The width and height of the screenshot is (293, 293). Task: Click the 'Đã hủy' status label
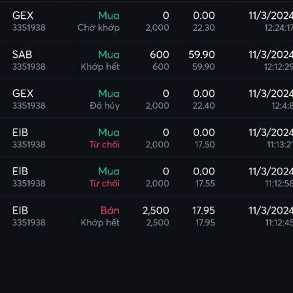[x=105, y=106]
